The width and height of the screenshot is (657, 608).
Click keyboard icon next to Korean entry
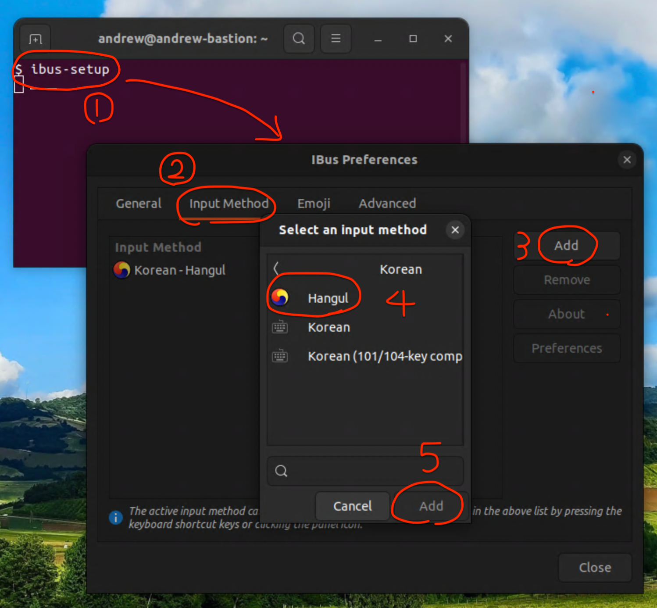[x=280, y=327]
